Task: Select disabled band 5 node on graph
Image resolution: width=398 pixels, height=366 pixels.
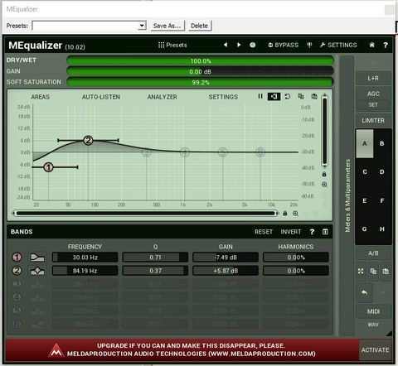Action: click(223, 152)
